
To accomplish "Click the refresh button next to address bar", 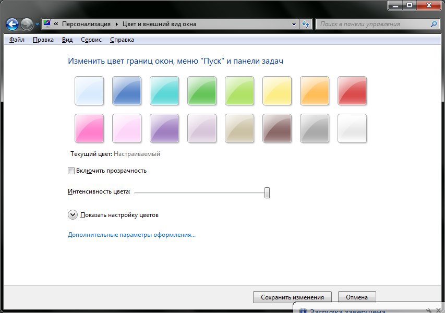I will click(x=305, y=24).
